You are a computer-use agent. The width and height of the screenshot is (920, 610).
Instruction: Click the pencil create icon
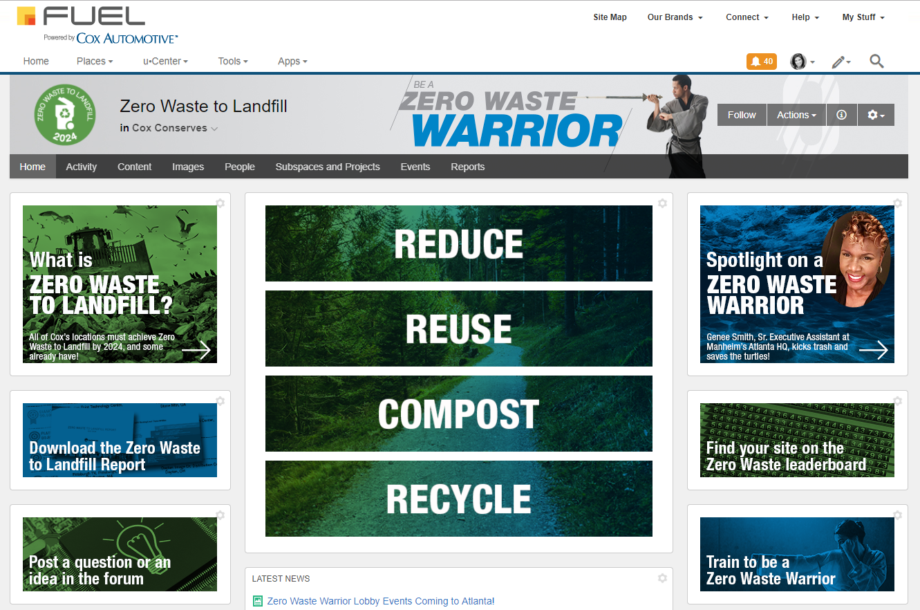pyautogui.click(x=841, y=62)
